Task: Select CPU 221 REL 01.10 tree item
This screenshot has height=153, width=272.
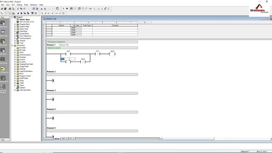Action: (x=26, y=22)
